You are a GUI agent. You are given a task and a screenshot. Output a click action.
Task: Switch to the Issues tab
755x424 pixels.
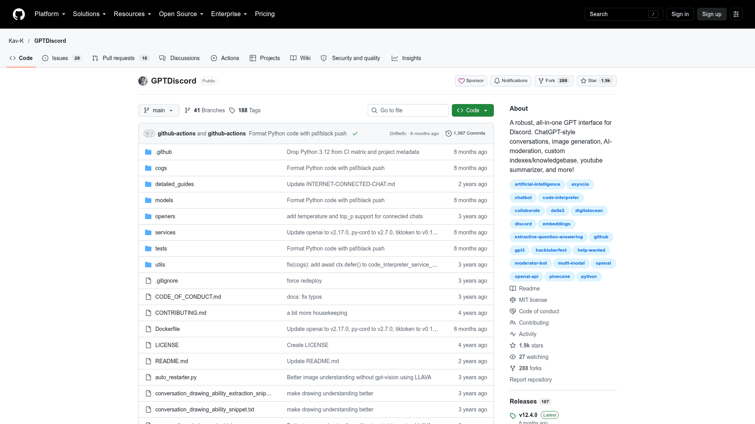point(62,58)
